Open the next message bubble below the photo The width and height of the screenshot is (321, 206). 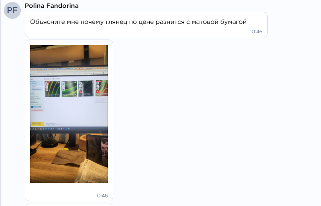pyautogui.click(x=69, y=205)
